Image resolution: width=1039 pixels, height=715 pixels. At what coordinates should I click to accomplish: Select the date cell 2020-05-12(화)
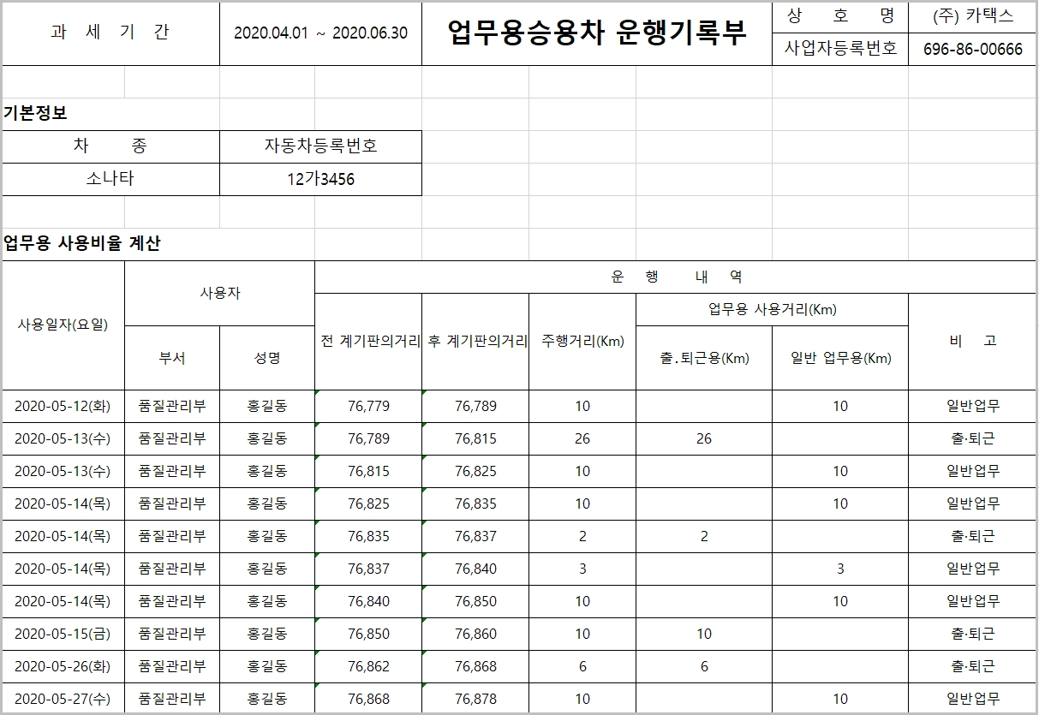[63, 407]
